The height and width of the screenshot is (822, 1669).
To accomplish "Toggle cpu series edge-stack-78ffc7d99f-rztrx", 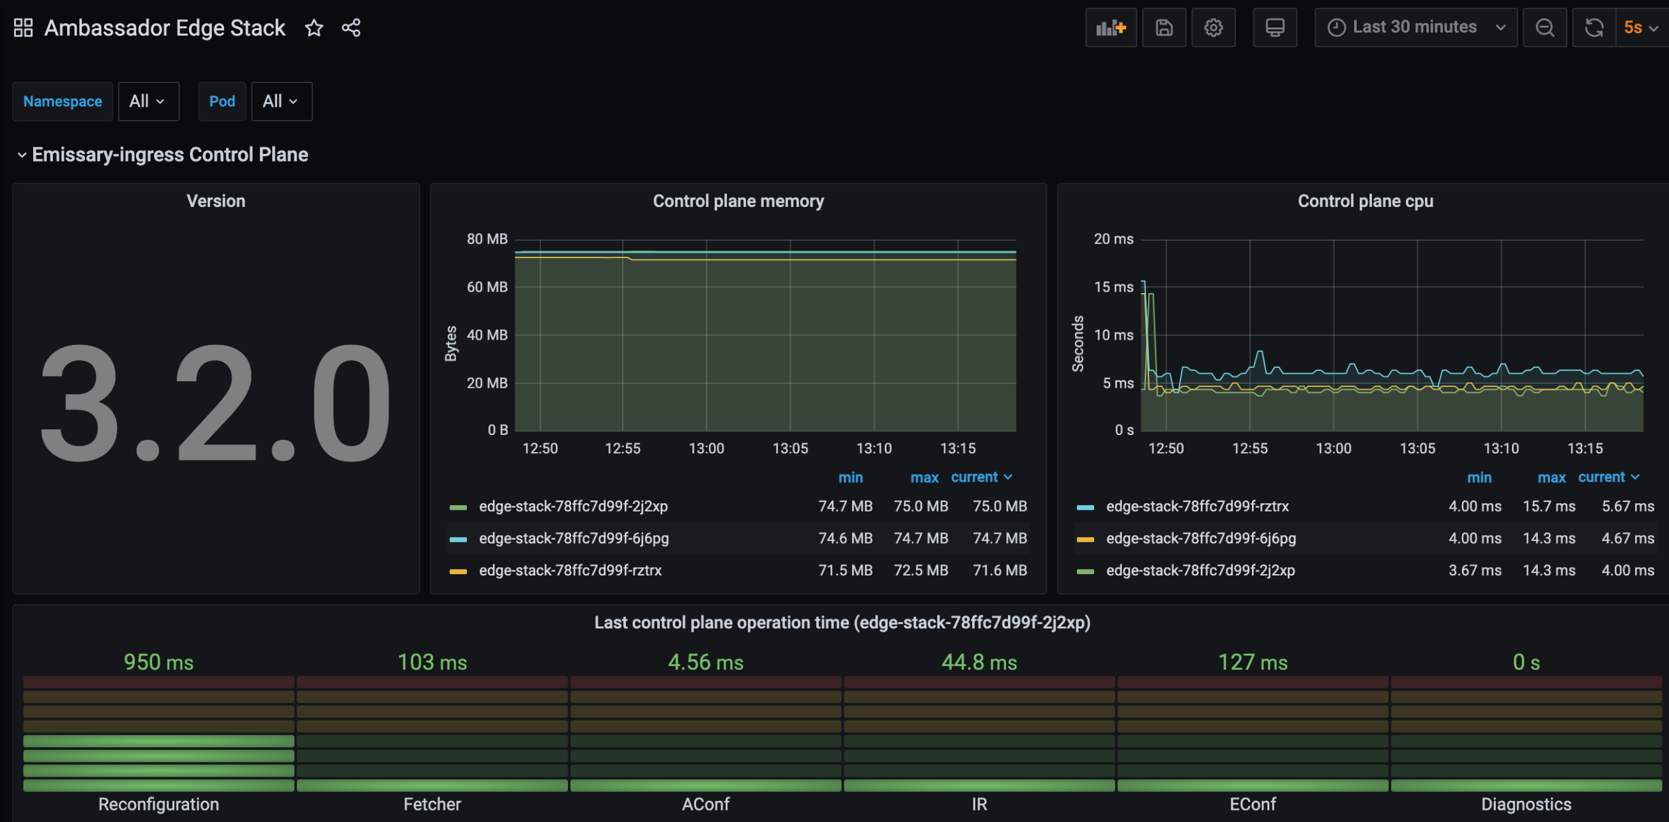I will coord(1198,506).
